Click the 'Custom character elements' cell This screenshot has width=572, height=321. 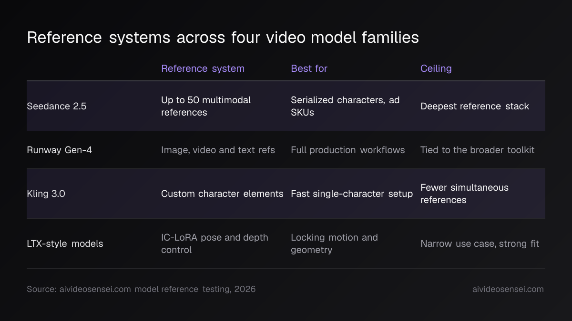coord(222,194)
